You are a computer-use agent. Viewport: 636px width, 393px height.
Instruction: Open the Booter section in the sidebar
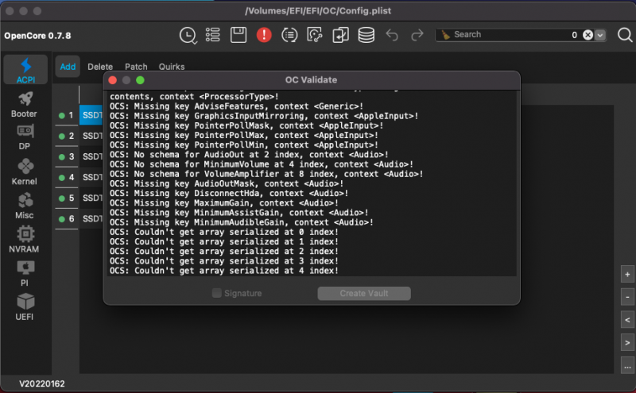click(x=24, y=103)
